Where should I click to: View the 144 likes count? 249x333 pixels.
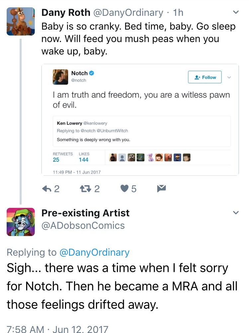point(83,160)
